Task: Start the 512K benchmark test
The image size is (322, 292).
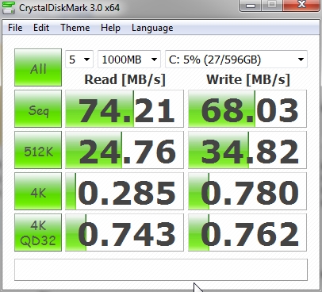Action: point(38,150)
